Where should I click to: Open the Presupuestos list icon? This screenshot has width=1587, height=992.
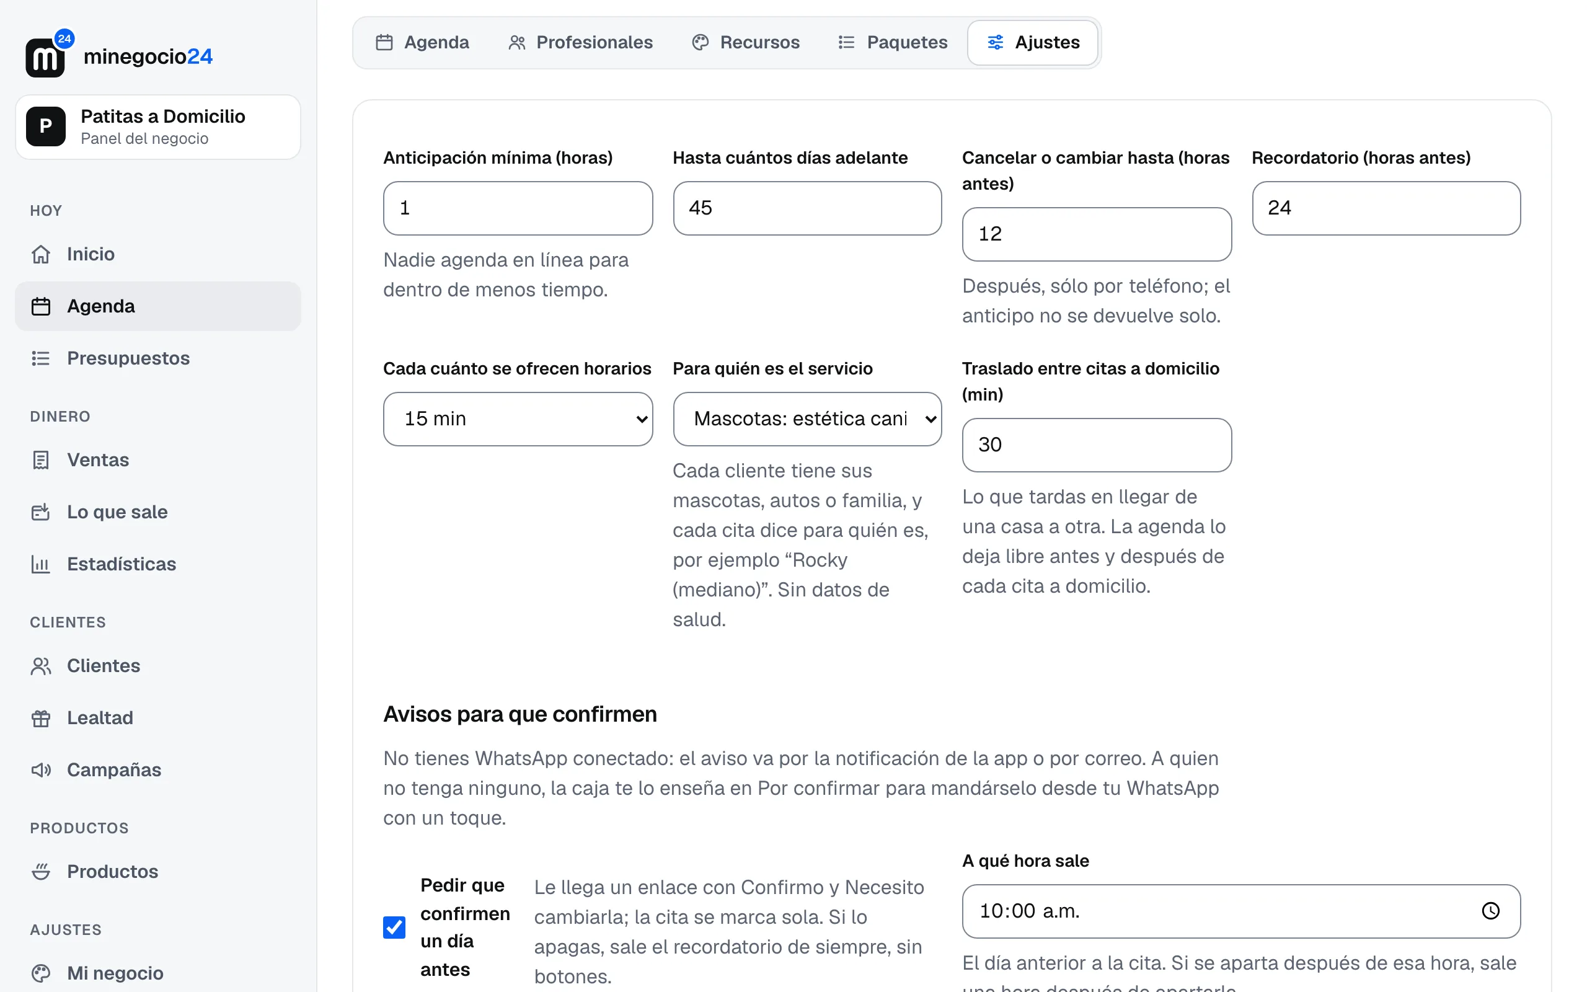(x=41, y=358)
